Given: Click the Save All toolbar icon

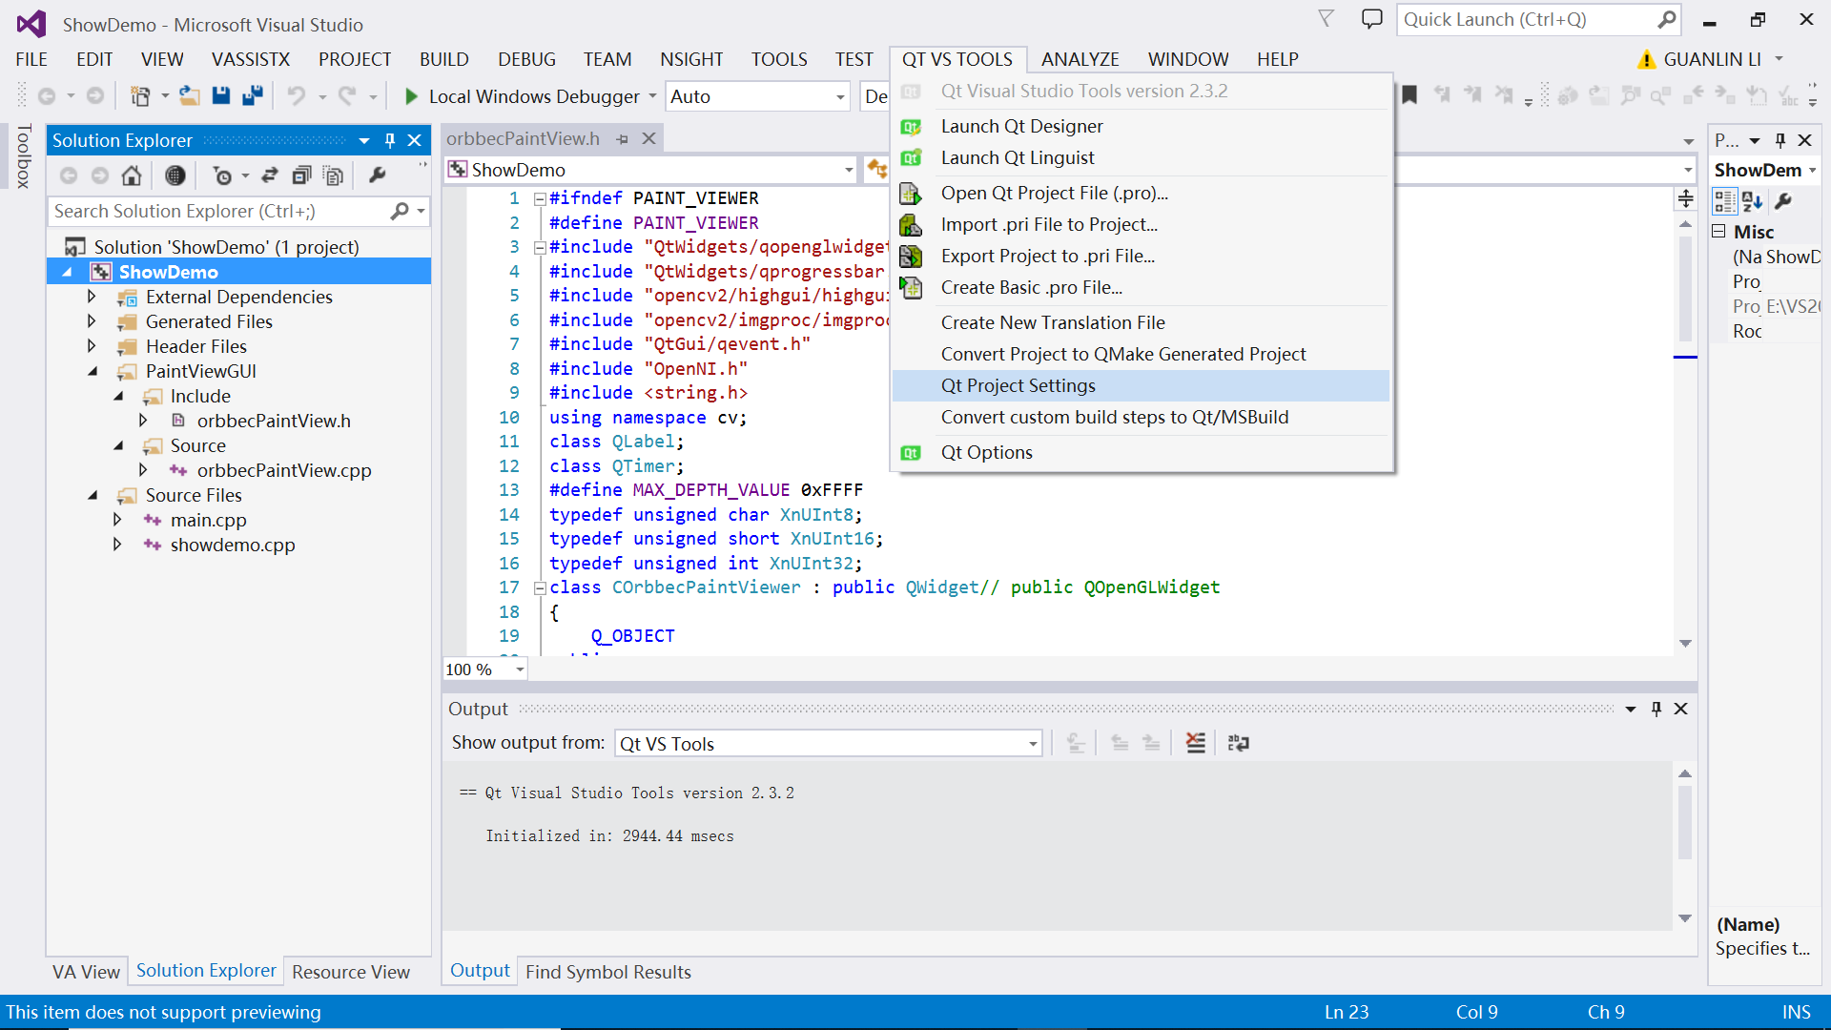Looking at the screenshot, I should pyautogui.click(x=253, y=95).
